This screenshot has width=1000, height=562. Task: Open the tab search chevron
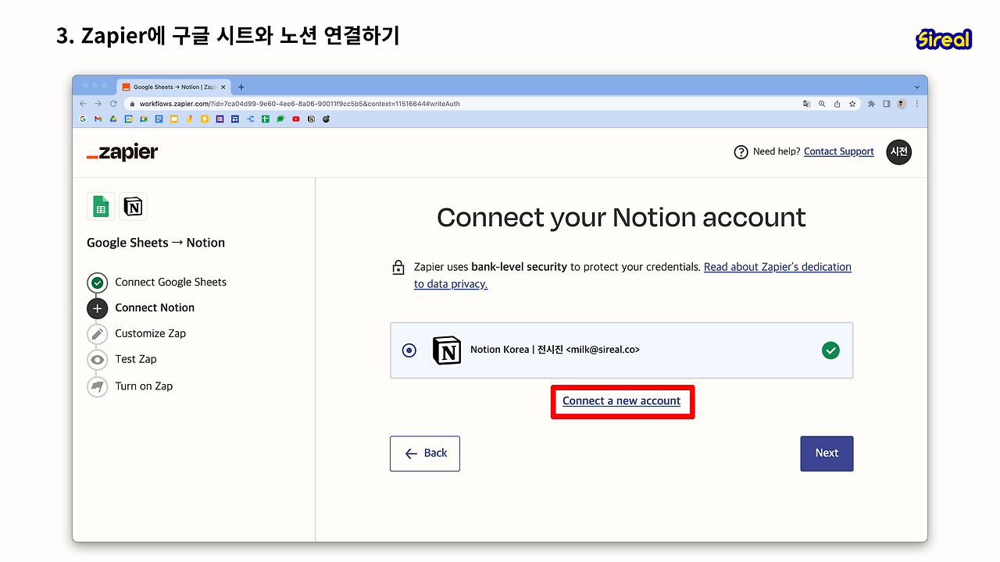(917, 87)
